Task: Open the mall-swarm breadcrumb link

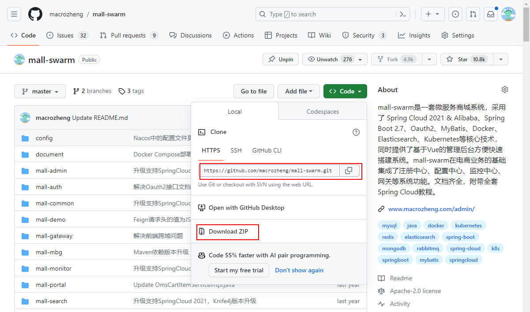Action: (109, 14)
